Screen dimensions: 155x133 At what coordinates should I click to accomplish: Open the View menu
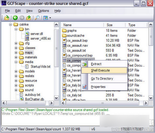(29, 11)
